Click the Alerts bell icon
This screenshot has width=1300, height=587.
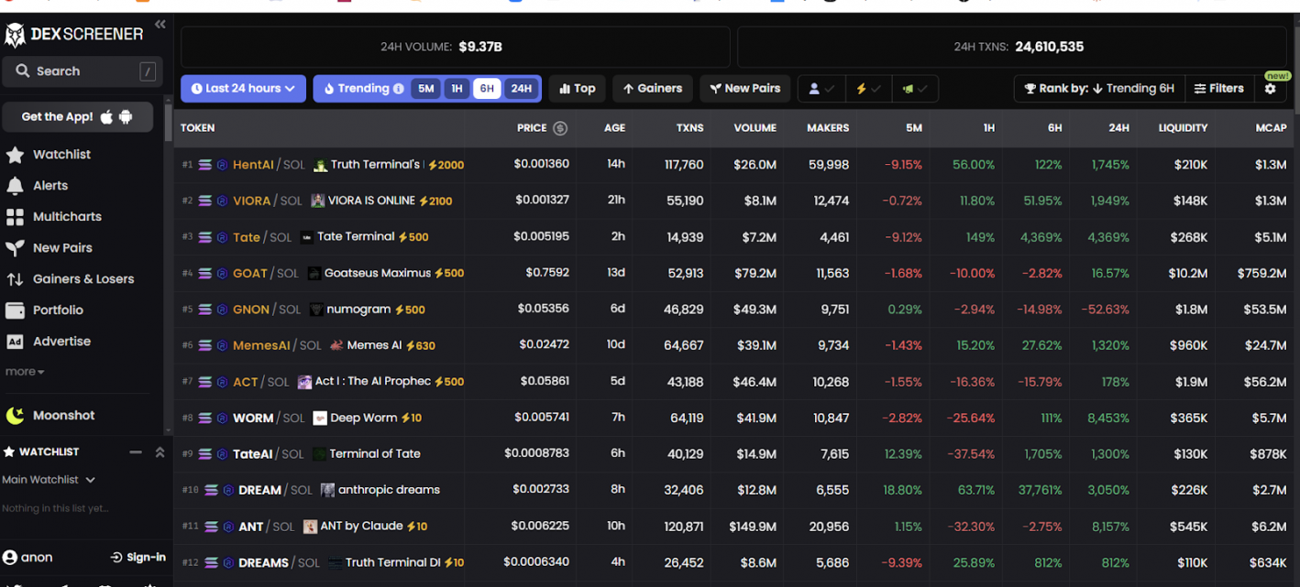(x=15, y=186)
